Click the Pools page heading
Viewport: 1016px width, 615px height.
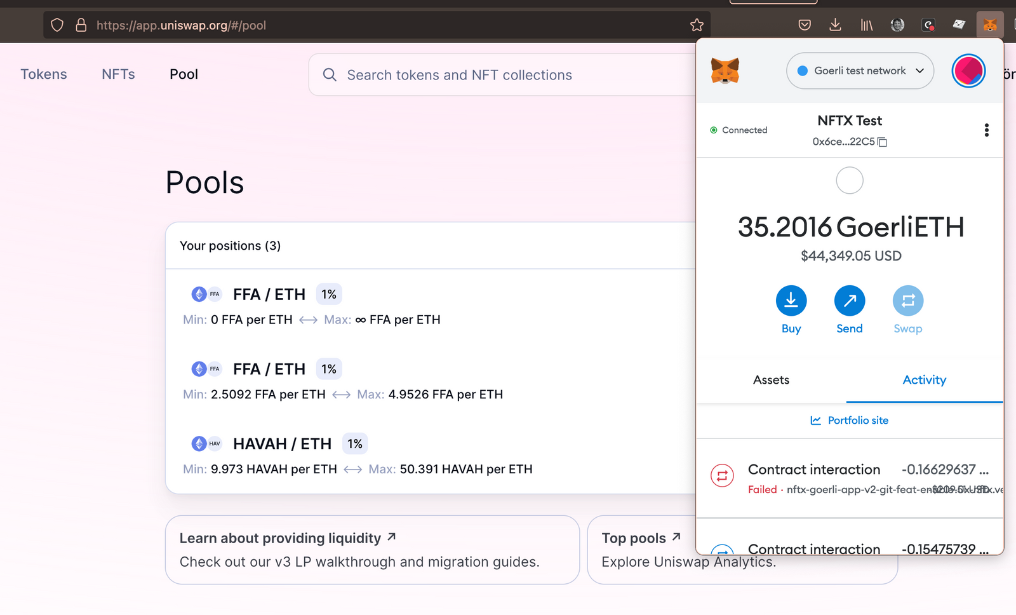[204, 183]
